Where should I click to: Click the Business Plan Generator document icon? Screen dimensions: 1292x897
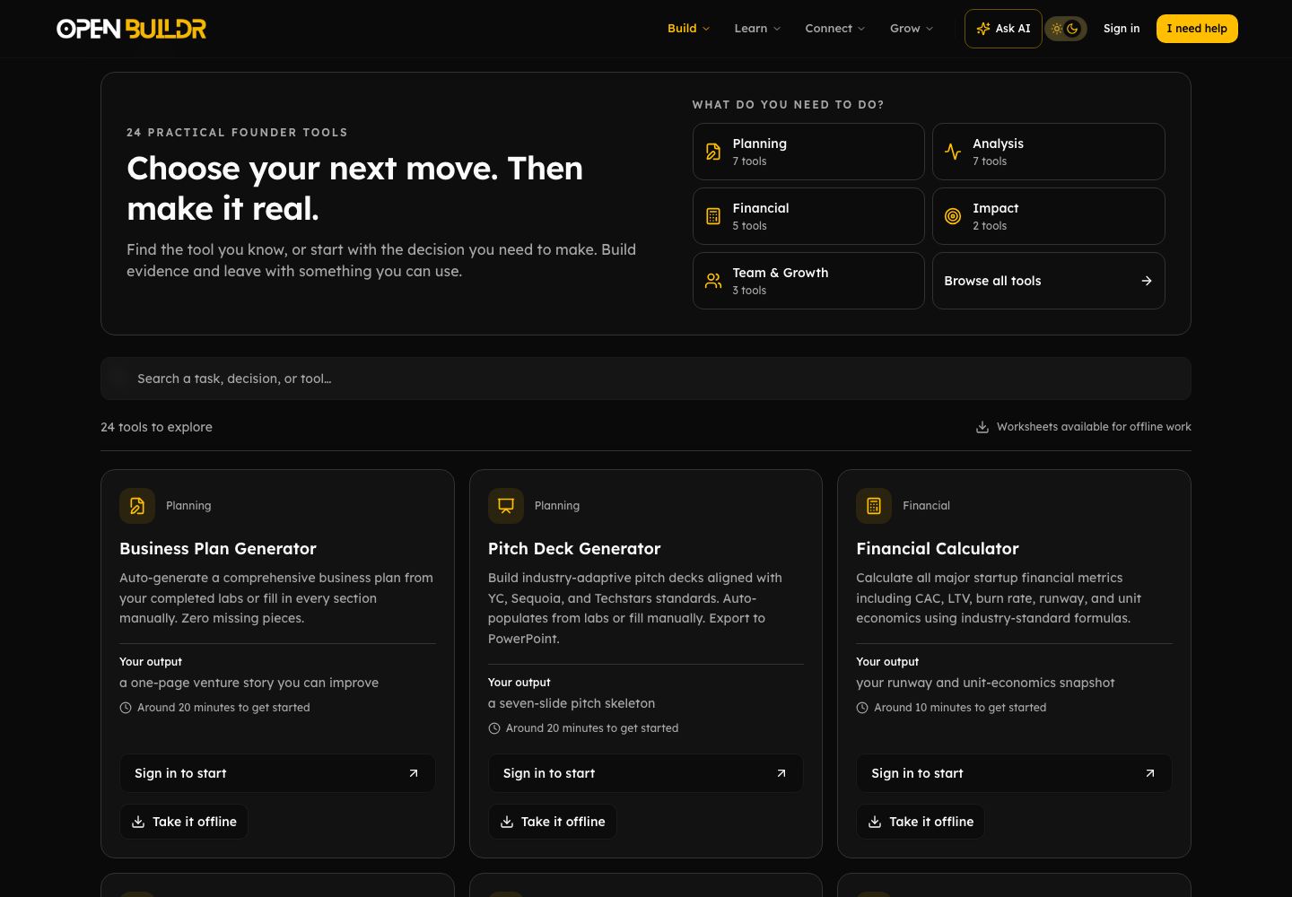pos(137,506)
